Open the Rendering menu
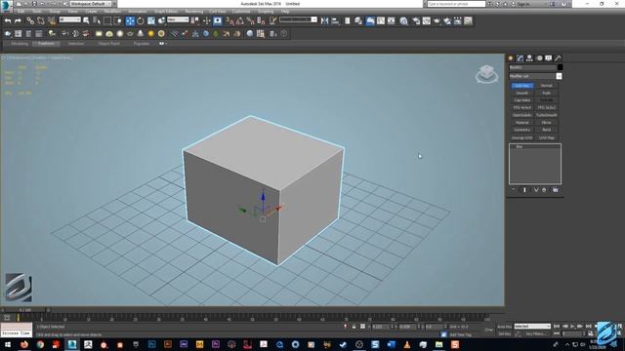The width and height of the screenshot is (625, 351). tap(194, 12)
